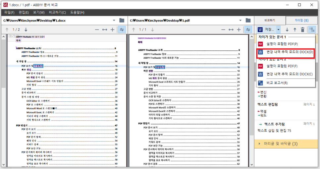Click the Word 저장 save button
This screenshot has height=169, width=320.
(x=266, y=29)
